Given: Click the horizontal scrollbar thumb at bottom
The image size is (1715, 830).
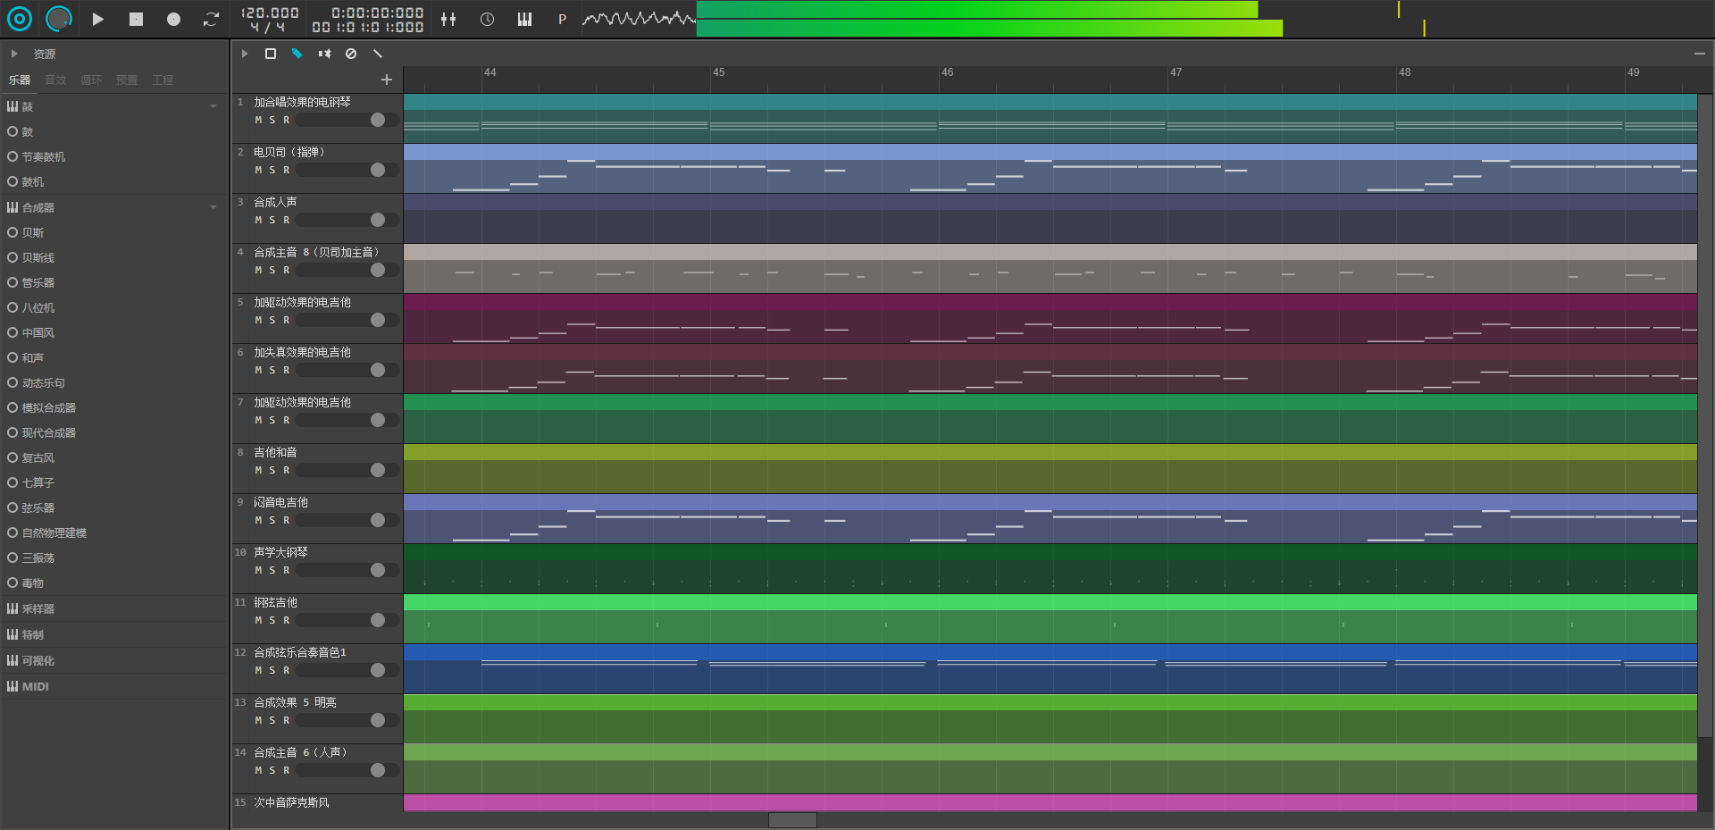Looking at the screenshot, I should pyautogui.click(x=792, y=820).
